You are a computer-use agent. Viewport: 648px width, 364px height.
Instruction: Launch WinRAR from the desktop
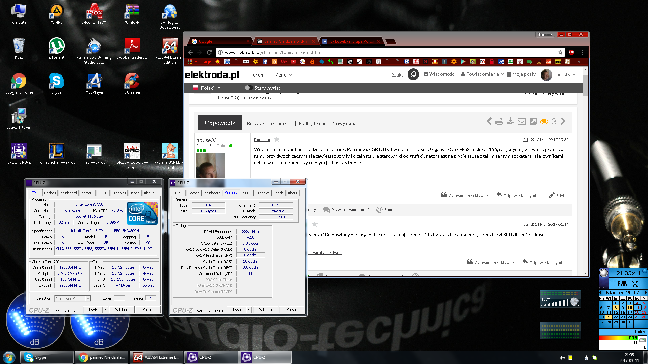click(x=132, y=14)
